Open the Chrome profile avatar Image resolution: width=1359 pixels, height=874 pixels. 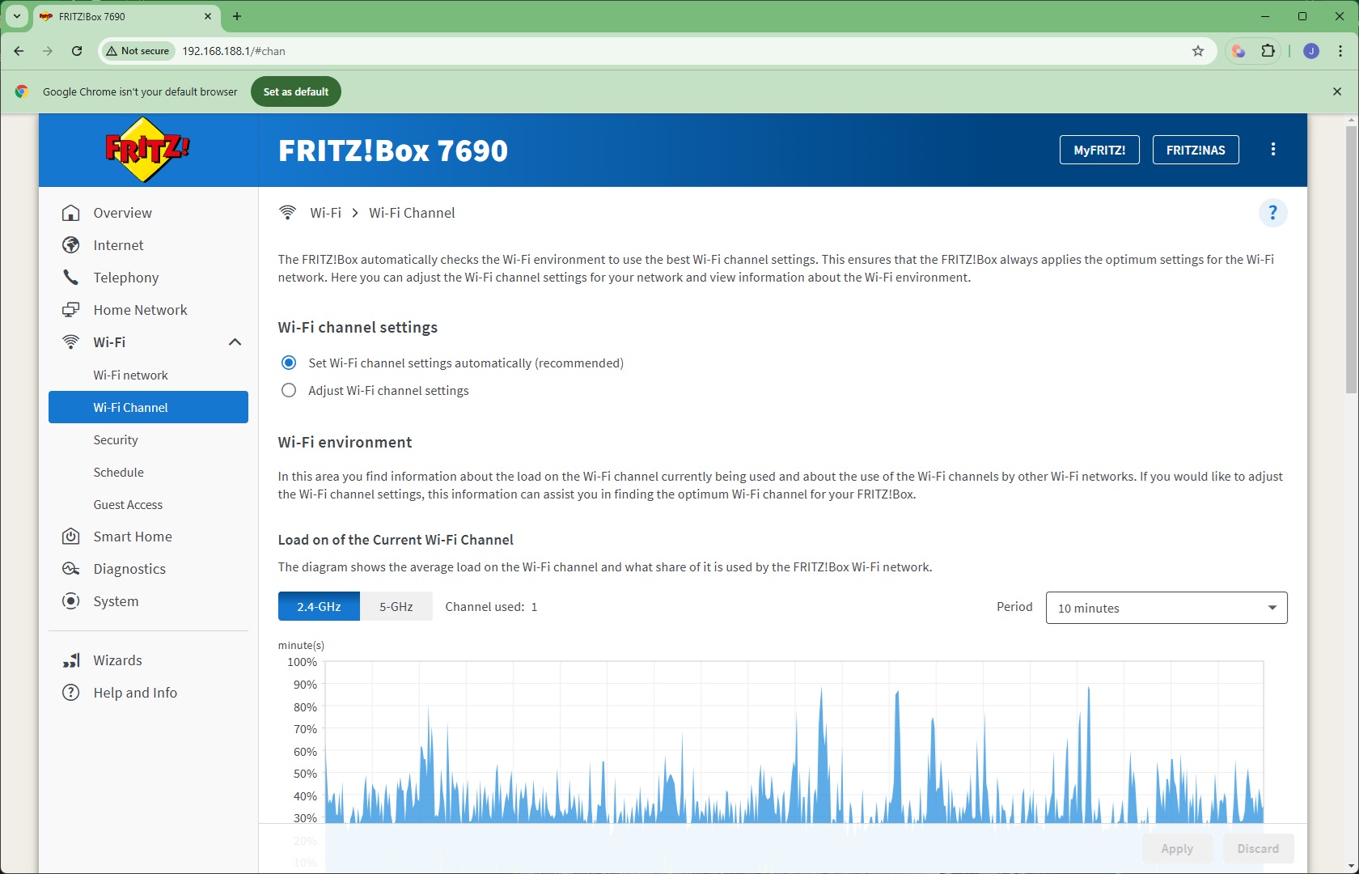point(1311,51)
